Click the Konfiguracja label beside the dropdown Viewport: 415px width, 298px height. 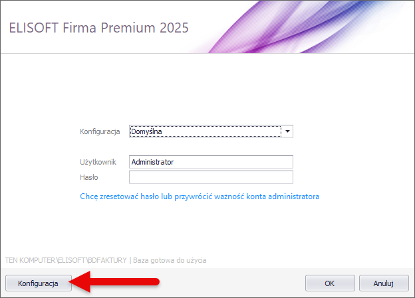pyautogui.click(x=100, y=131)
